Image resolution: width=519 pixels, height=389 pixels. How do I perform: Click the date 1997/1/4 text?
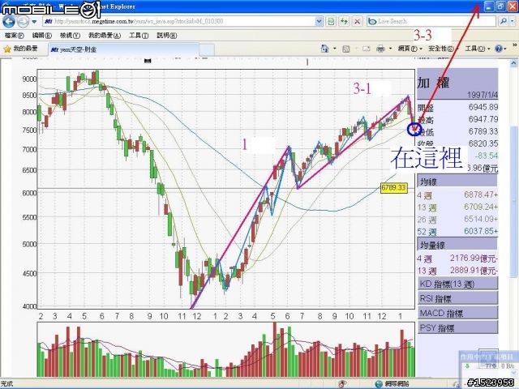pyautogui.click(x=483, y=95)
